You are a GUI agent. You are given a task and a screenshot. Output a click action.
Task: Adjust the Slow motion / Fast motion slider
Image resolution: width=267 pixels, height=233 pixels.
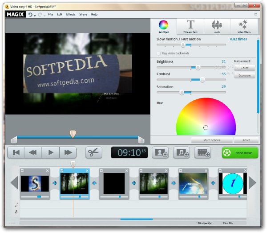click(183, 45)
